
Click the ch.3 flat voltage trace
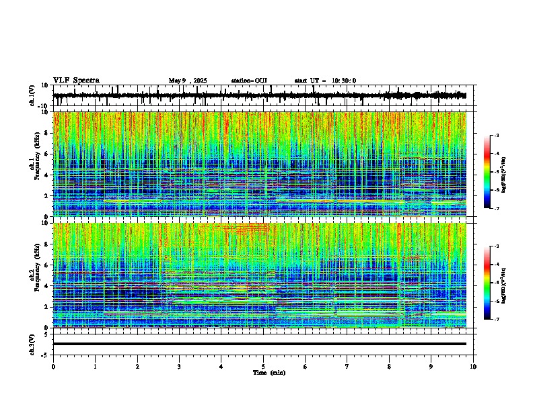tap(260, 344)
